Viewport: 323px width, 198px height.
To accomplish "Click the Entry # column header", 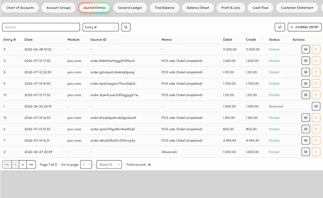I will point(9,40).
